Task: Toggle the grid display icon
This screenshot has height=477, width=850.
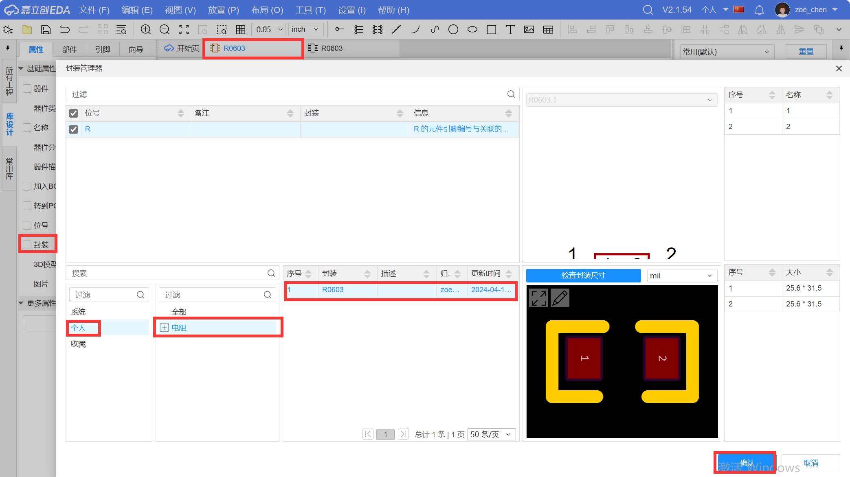Action: (241, 29)
